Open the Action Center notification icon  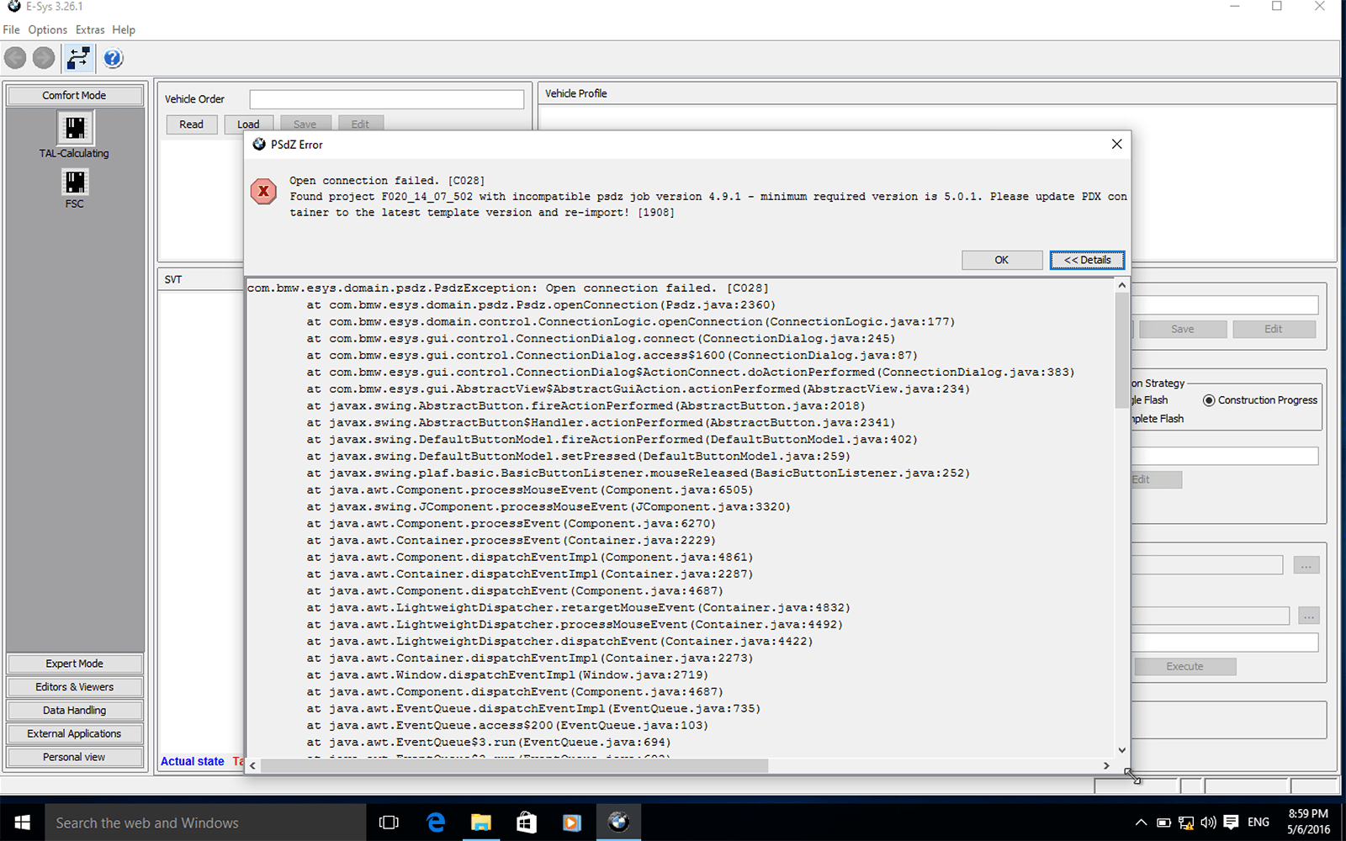[1231, 822]
